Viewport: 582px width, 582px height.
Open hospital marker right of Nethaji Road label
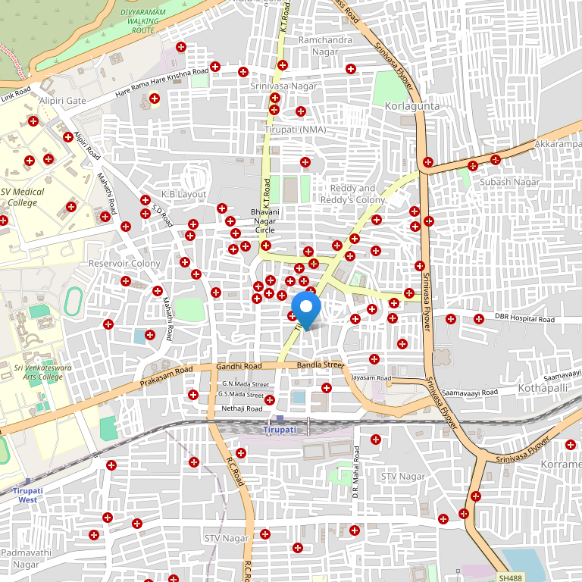click(270, 399)
